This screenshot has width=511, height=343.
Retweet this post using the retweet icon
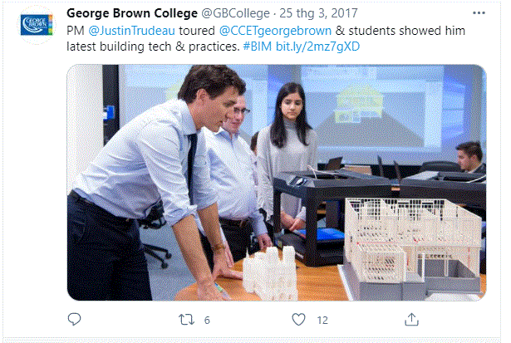187,319
